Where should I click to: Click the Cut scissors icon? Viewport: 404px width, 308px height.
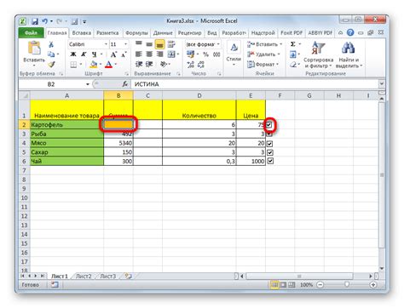click(x=51, y=44)
